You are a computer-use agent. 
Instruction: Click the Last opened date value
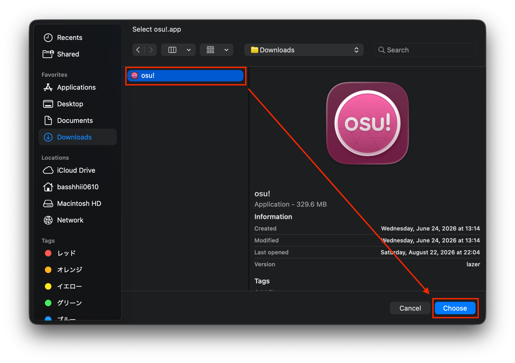(x=430, y=252)
